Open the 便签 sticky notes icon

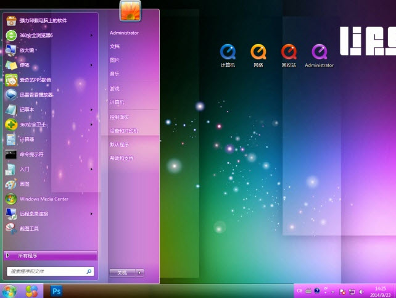(11, 65)
